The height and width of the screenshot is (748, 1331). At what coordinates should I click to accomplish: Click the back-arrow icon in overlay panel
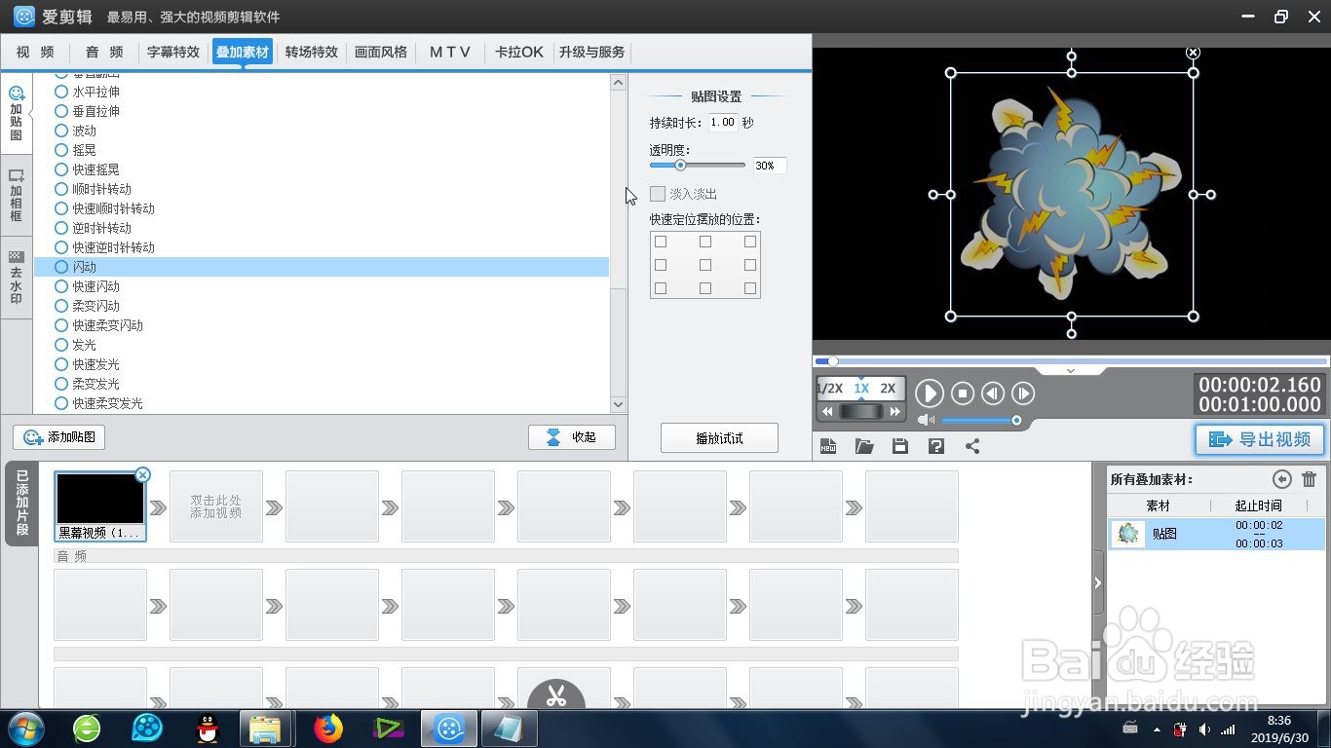(x=1282, y=479)
